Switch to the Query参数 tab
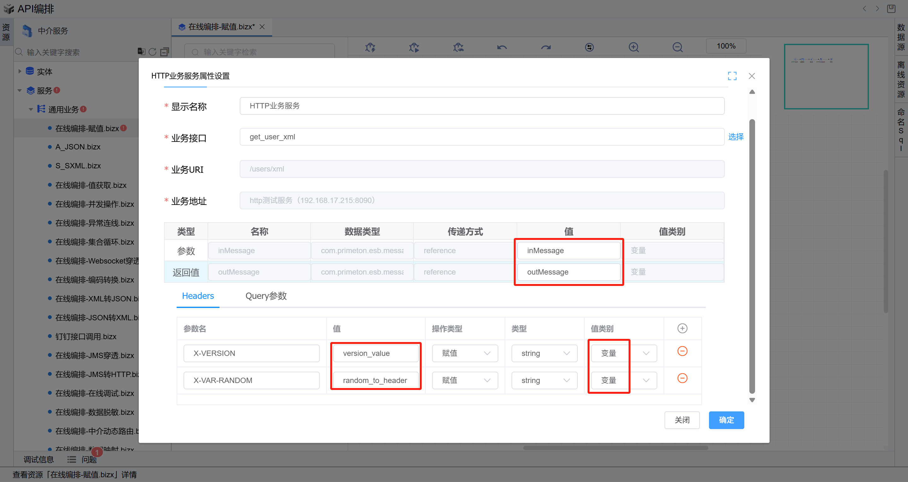The height and width of the screenshot is (482, 908). [x=266, y=296]
